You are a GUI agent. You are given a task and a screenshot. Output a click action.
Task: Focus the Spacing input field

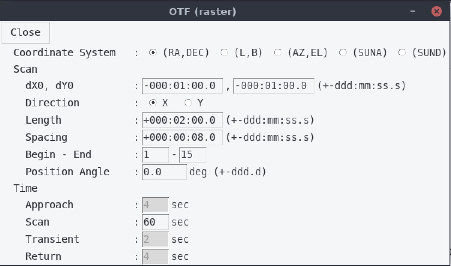182,137
